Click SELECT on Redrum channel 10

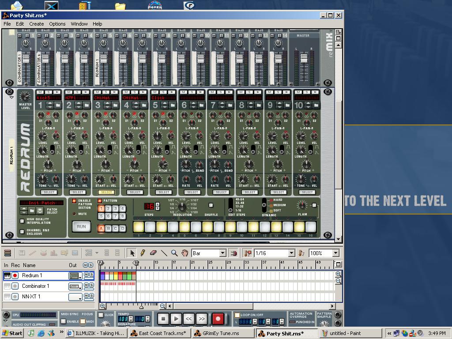point(307,192)
